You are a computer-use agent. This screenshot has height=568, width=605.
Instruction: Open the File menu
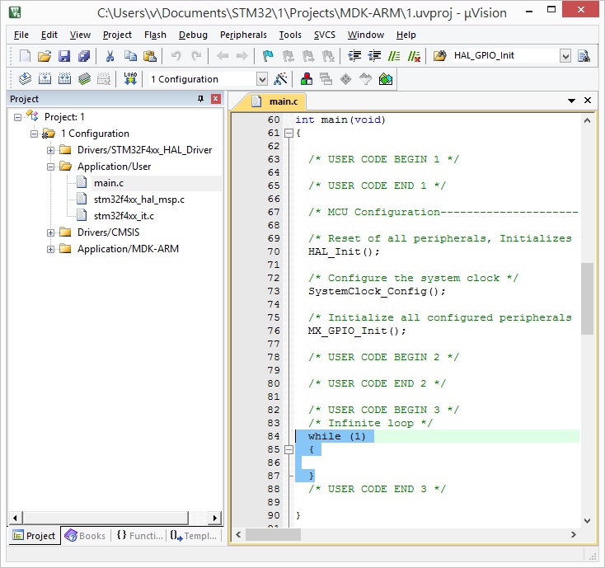coord(21,35)
